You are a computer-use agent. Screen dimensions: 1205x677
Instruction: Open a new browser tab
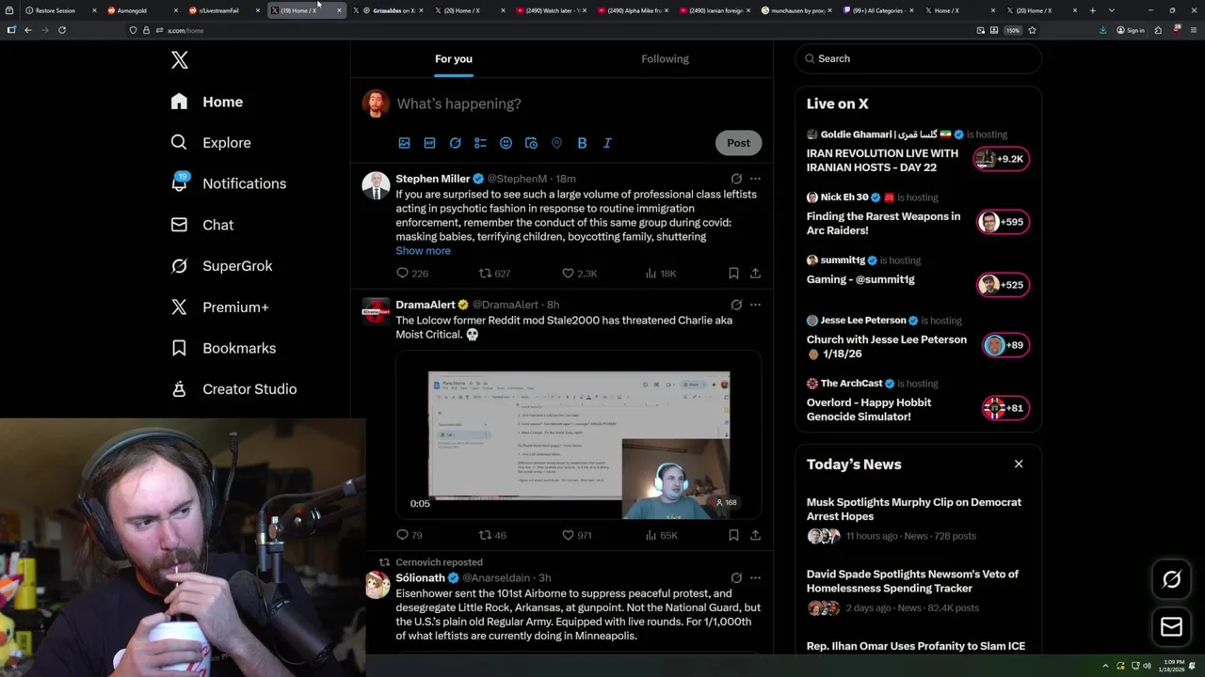tap(1092, 10)
